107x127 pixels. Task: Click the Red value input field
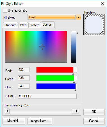[24, 70]
